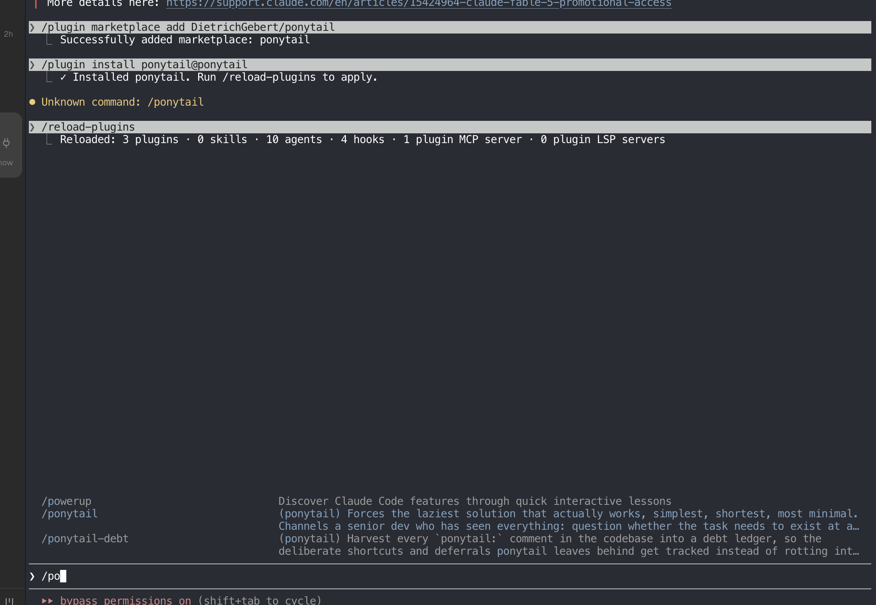
Task: Click the '(shift+tab to cycle)' hint
Action: [x=260, y=600]
